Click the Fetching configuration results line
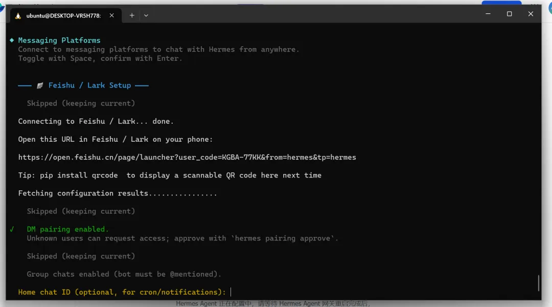Screen dimensions: 552x307 [x=118, y=193]
